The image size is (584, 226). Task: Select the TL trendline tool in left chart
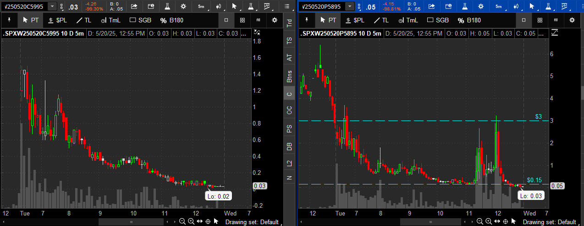[x=83, y=20]
